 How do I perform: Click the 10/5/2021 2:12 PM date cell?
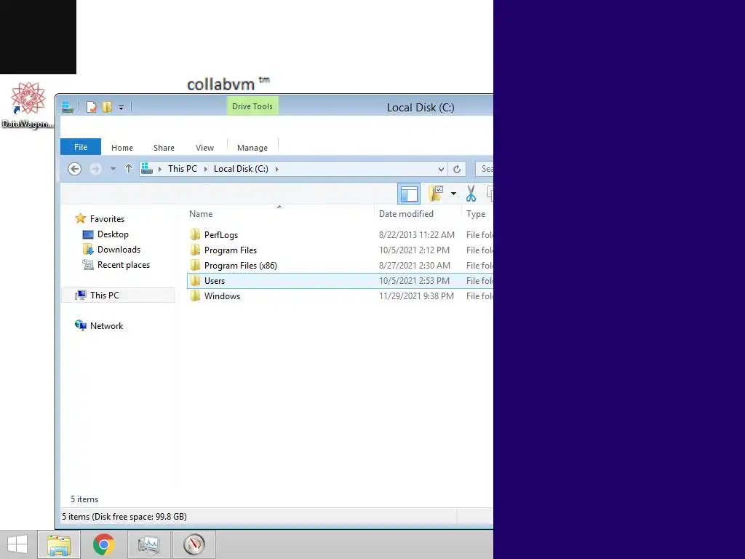click(414, 250)
